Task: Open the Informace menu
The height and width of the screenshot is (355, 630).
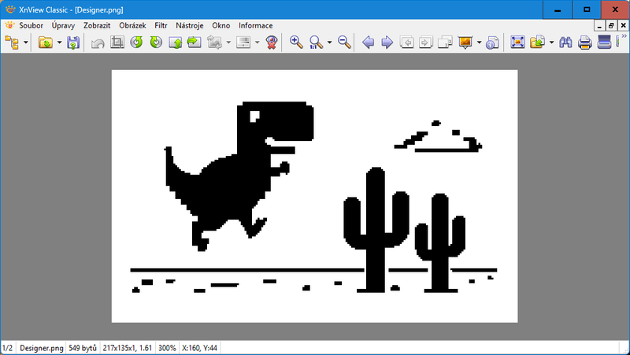Action: pyautogui.click(x=255, y=25)
